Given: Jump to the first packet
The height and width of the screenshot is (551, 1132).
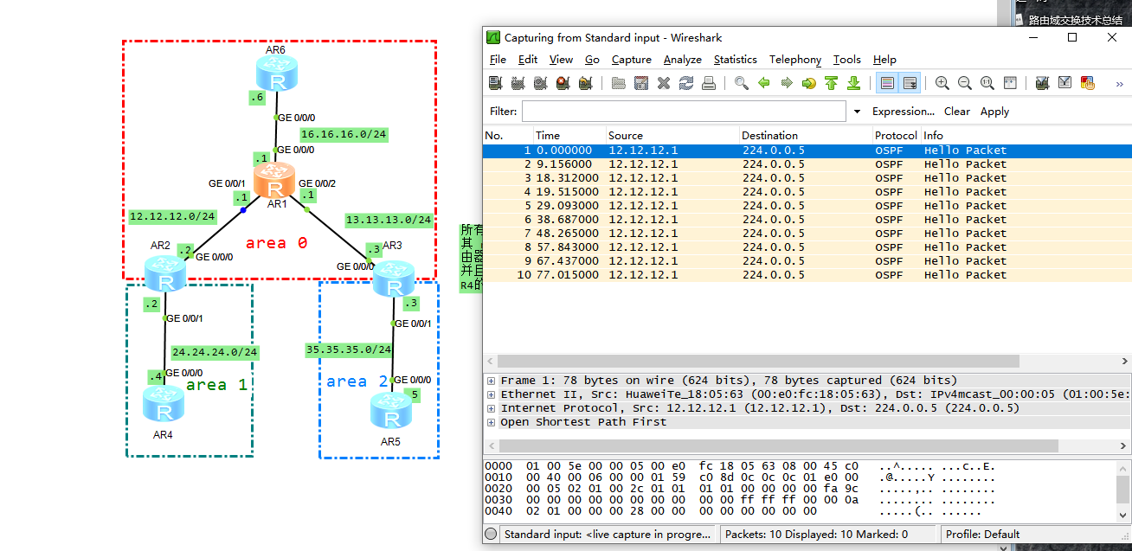Looking at the screenshot, I should [x=830, y=83].
